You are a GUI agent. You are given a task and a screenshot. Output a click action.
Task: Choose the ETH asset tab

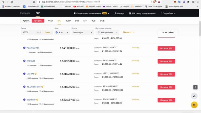(85, 21)
